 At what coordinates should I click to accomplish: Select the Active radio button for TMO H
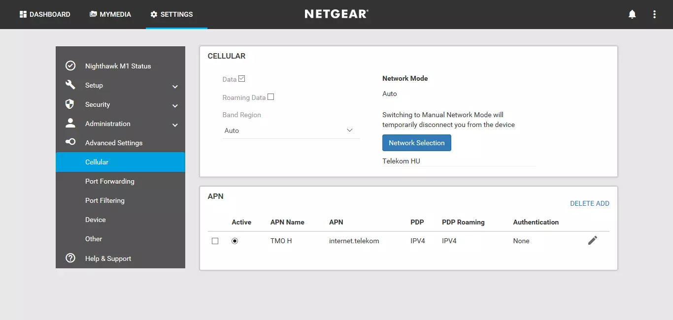[x=235, y=241]
